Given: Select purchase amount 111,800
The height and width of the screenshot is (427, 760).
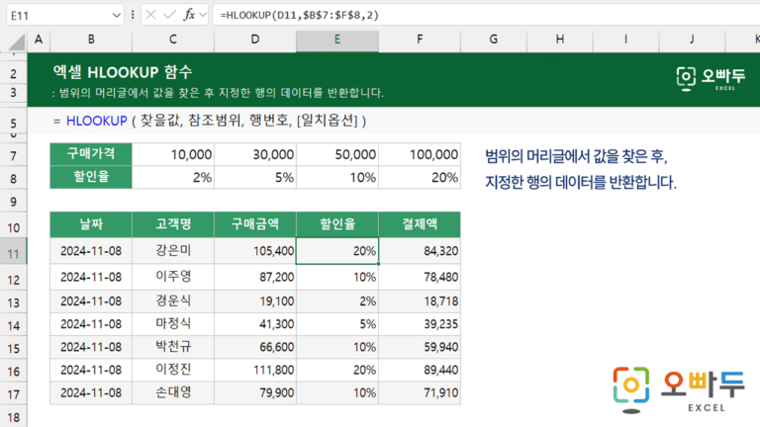Looking at the screenshot, I should click(255, 370).
